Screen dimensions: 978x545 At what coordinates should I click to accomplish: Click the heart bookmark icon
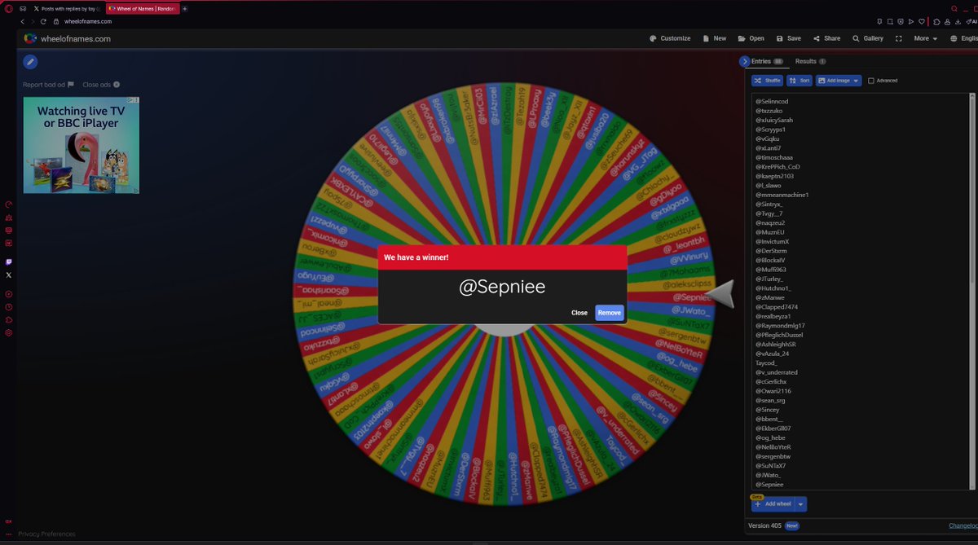922,22
